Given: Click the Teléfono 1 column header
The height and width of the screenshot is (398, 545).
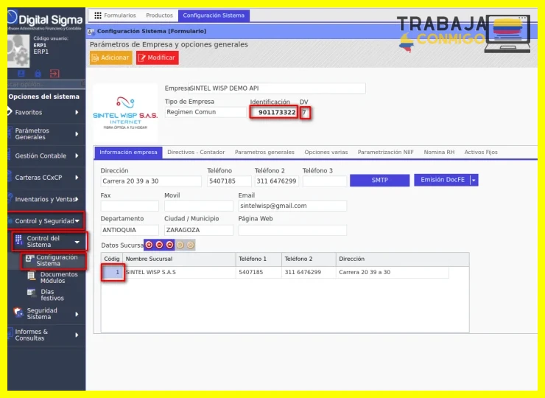Looking at the screenshot, I should click(x=259, y=259).
